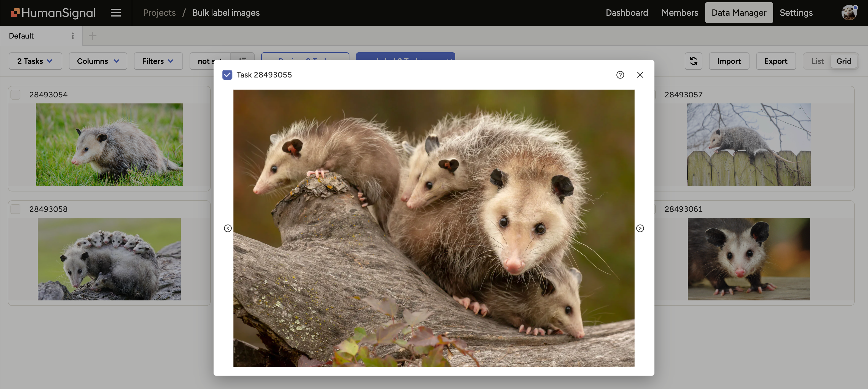
Task: Open the hamburger navigation menu
Action: 115,12
